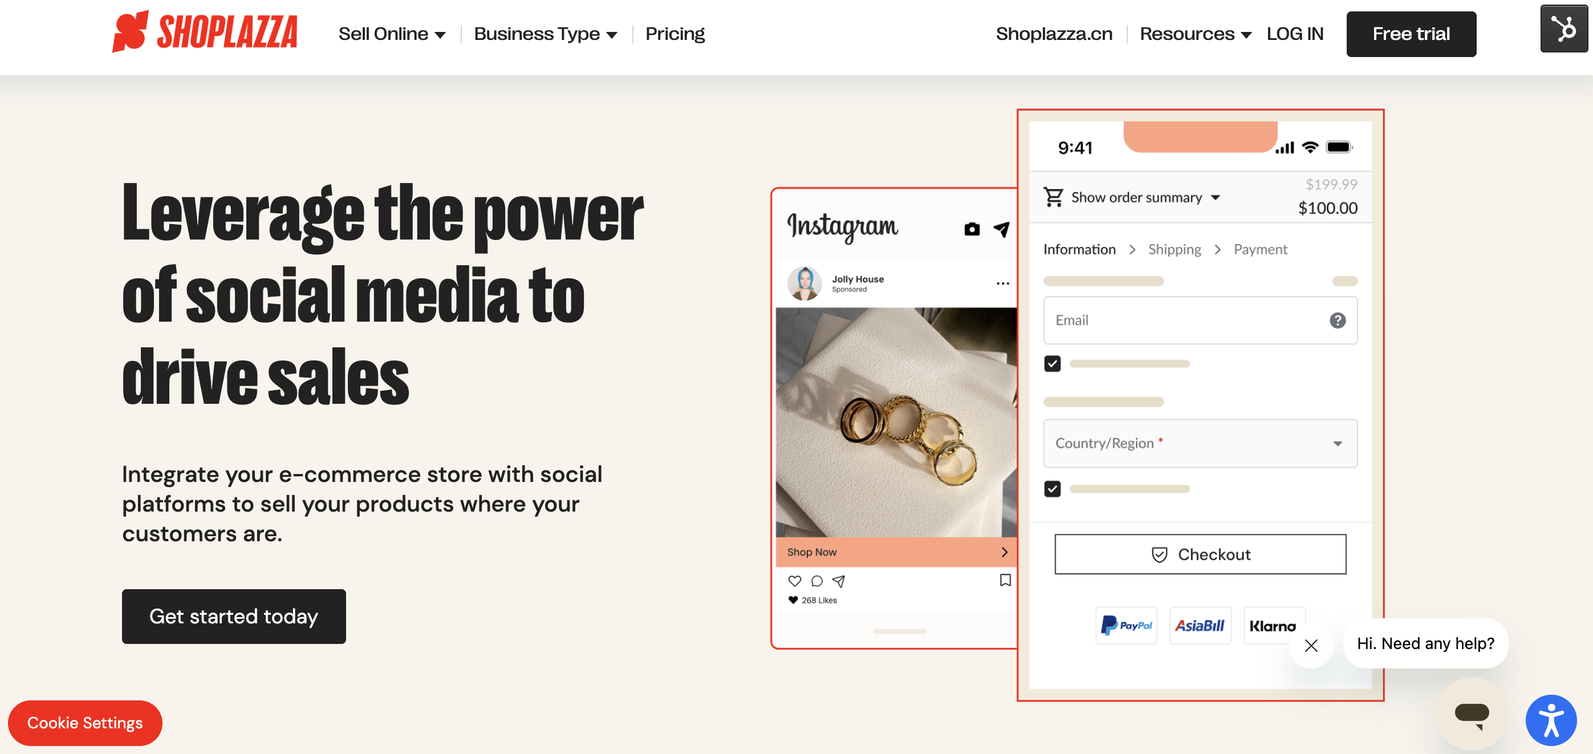The width and height of the screenshot is (1593, 754).
Task: Like the Jolly House Instagram post
Action: click(x=795, y=580)
